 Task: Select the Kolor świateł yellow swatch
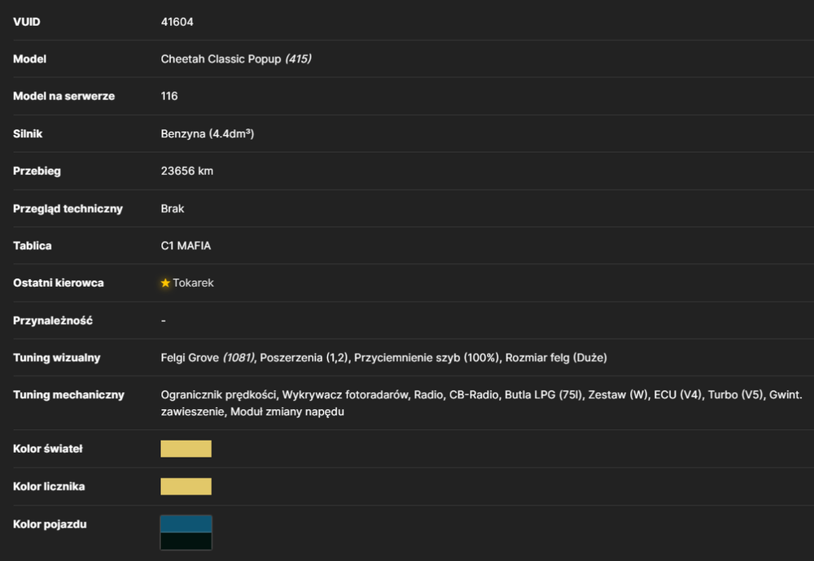pyautogui.click(x=186, y=449)
